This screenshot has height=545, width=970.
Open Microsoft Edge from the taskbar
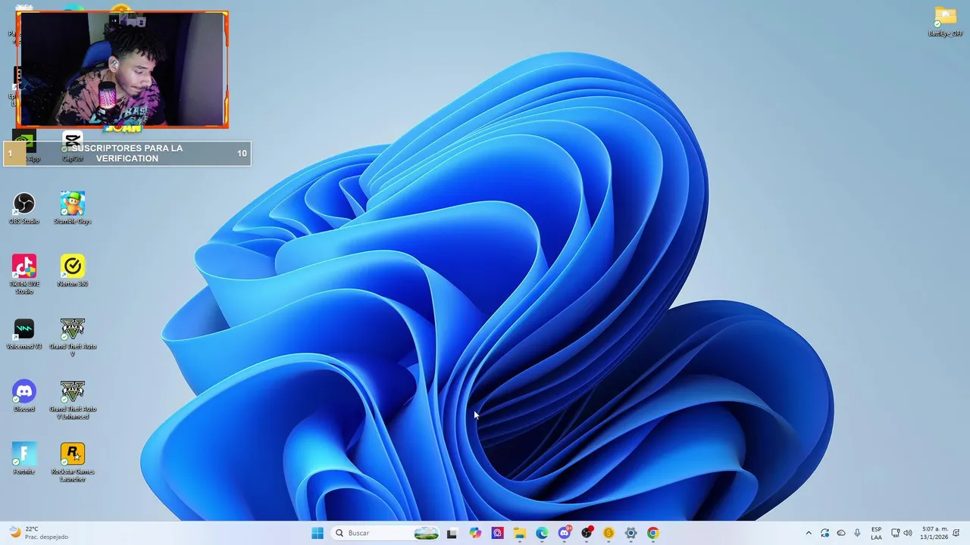[x=542, y=533]
